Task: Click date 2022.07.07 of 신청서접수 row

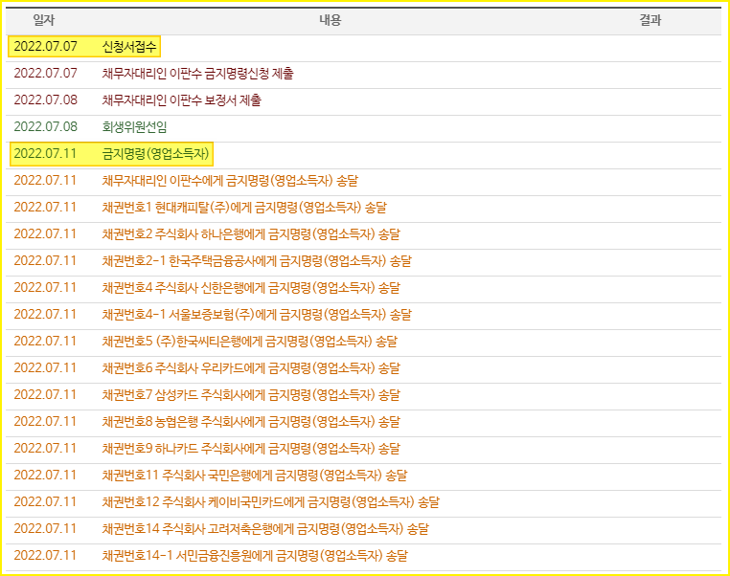Action: [x=46, y=47]
